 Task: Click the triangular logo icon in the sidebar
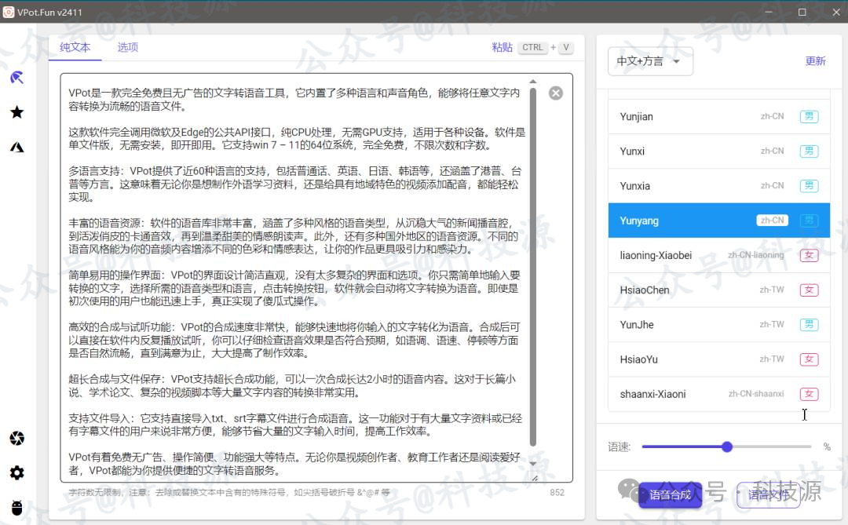[x=16, y=147]
